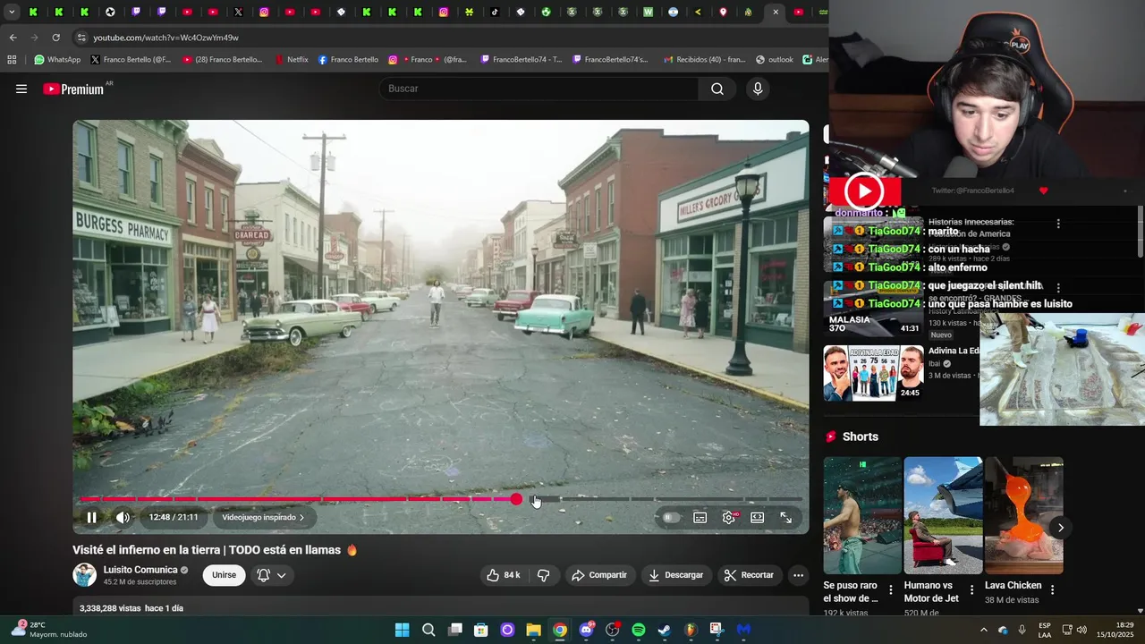Viewport: 1145px width, 644px height.
Task: Click the Descargar download button
Action: coord(675,575)
